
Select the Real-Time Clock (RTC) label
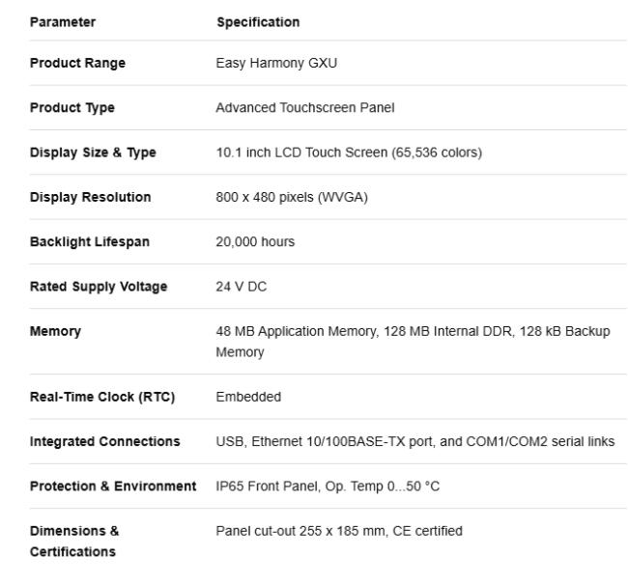click(102, 397)
